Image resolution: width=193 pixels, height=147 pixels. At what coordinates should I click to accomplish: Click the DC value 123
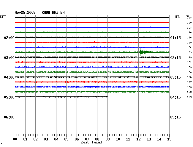[189, 28]
